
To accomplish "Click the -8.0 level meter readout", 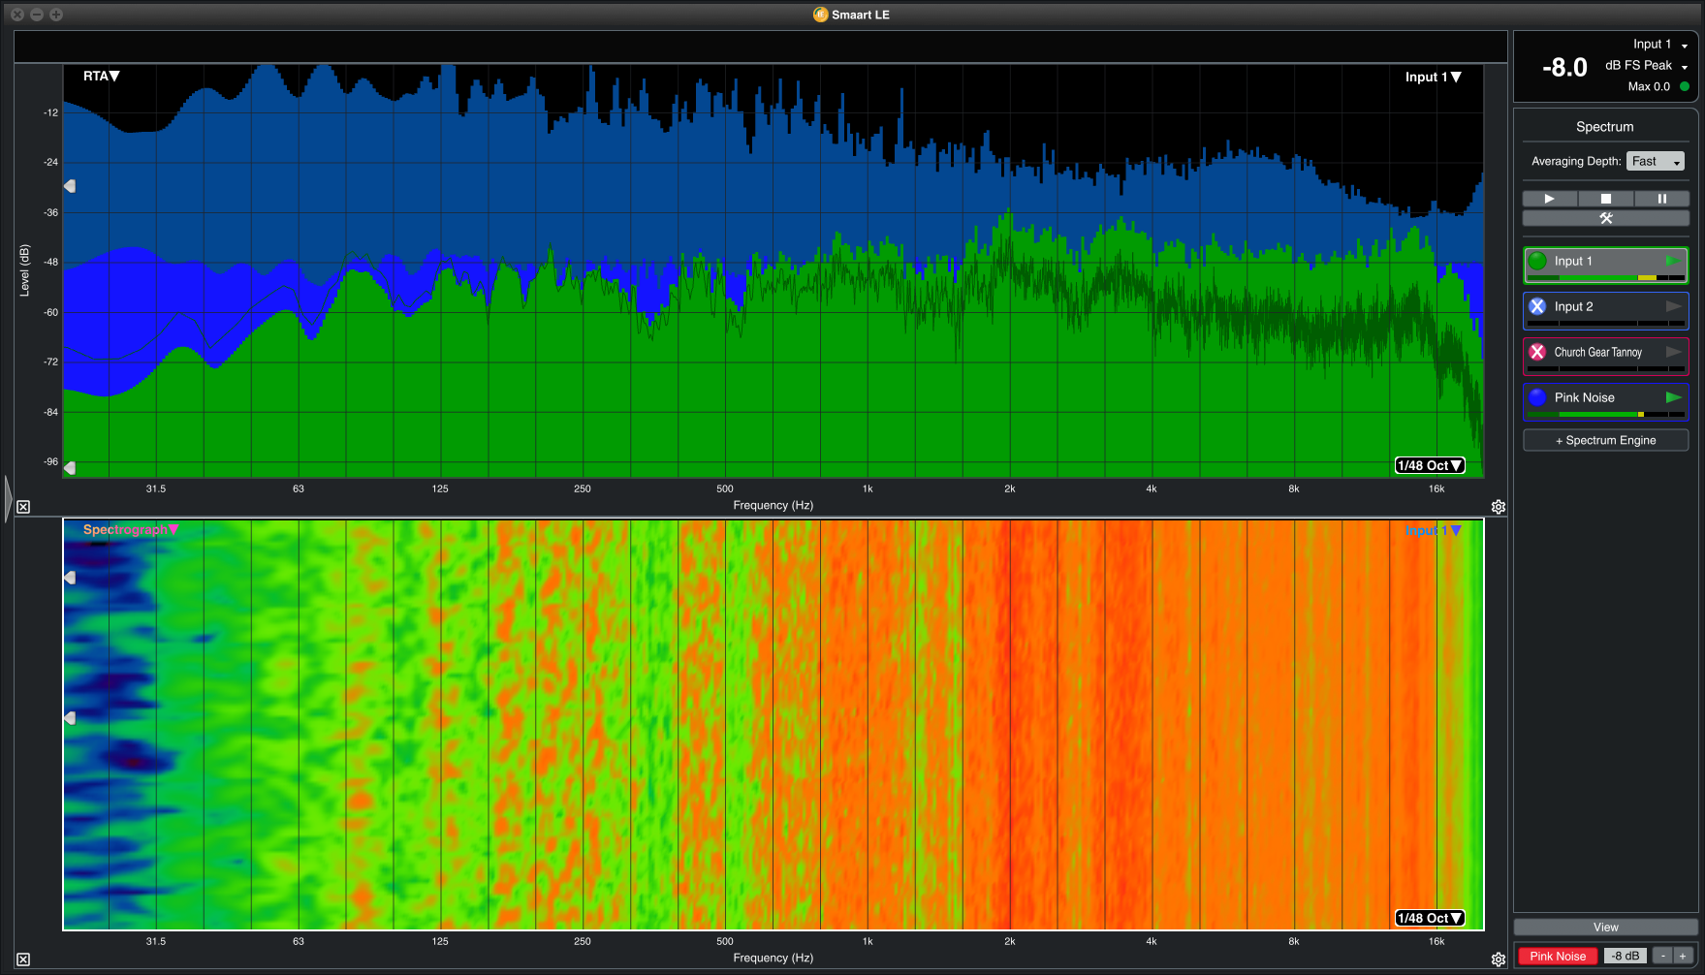I will (x=1564, y=67).
